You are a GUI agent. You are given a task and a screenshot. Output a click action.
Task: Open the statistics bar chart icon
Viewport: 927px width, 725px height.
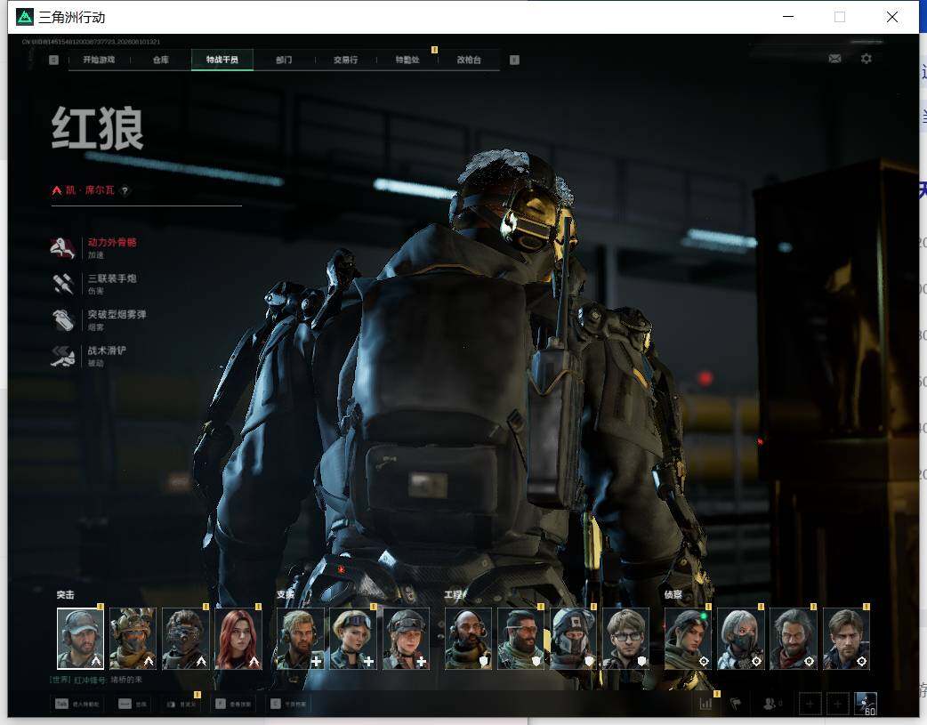coord(705,704)
